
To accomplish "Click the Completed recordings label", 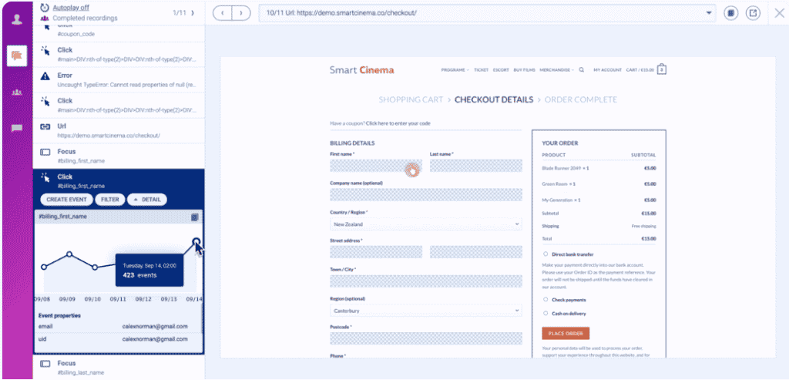I will [85, 18].
